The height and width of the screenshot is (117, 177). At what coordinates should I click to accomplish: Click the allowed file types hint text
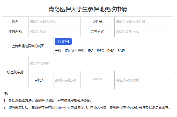(x=90, y=51)
